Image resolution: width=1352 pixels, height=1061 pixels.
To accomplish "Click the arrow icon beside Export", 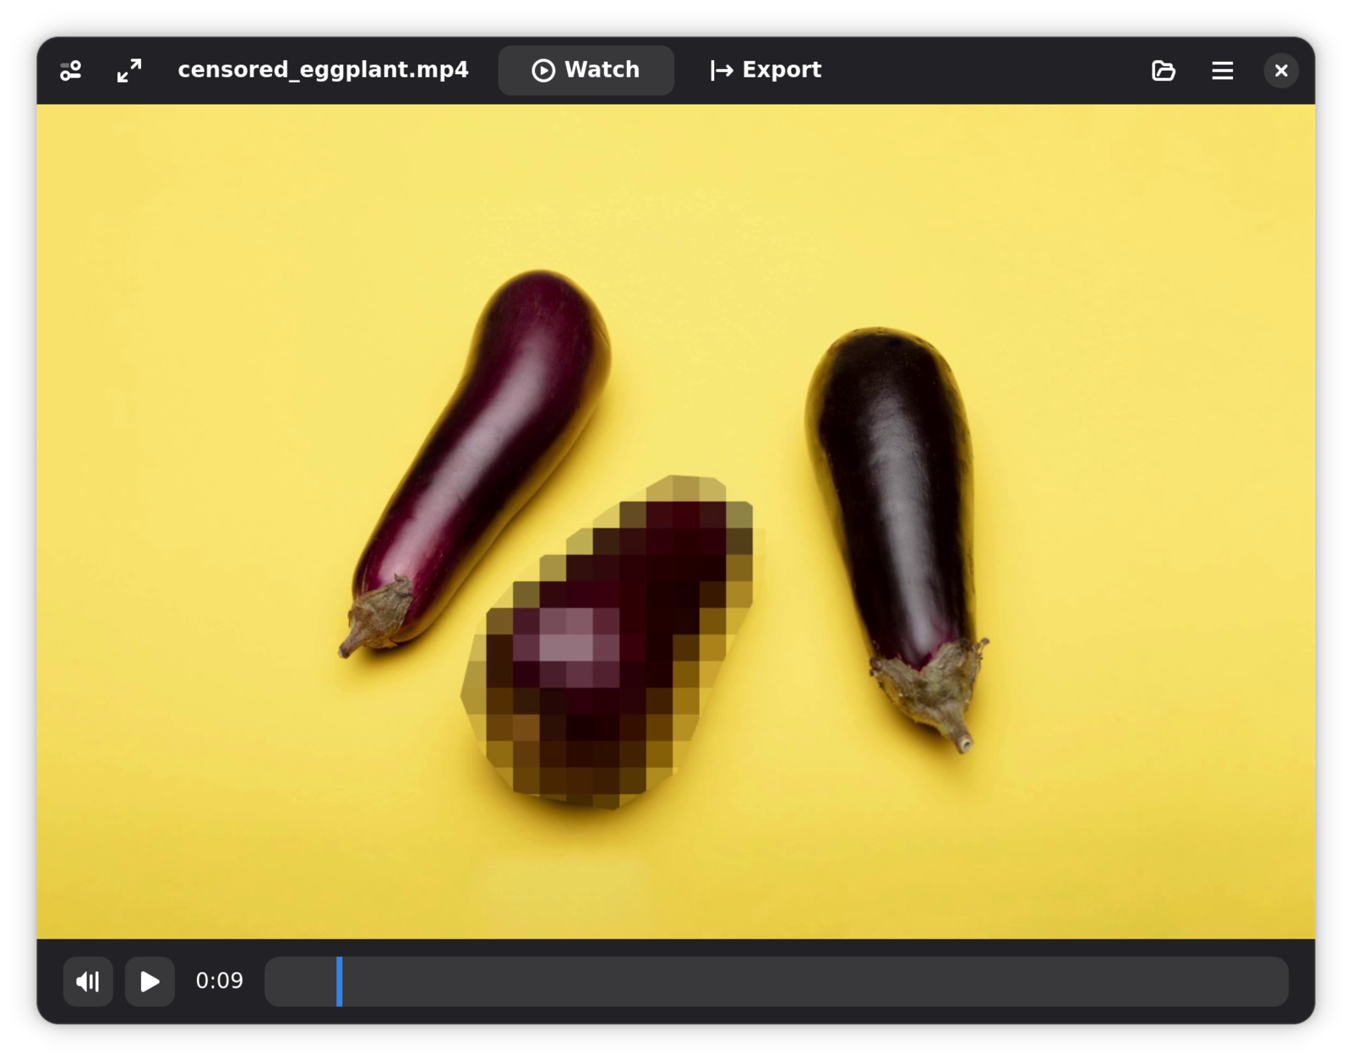I will point(722,70).
